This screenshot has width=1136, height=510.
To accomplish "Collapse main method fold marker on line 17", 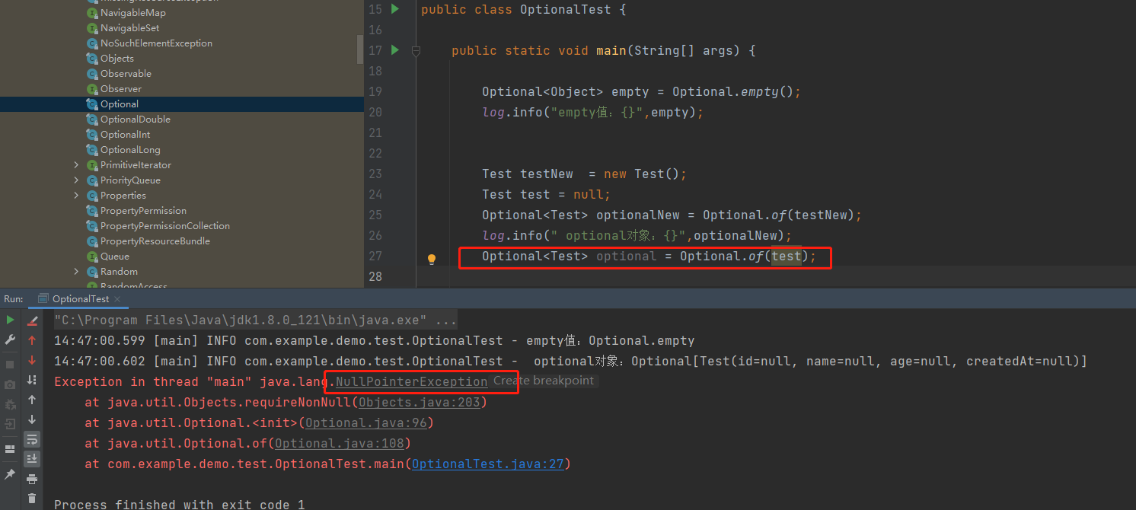I will 416,51.
